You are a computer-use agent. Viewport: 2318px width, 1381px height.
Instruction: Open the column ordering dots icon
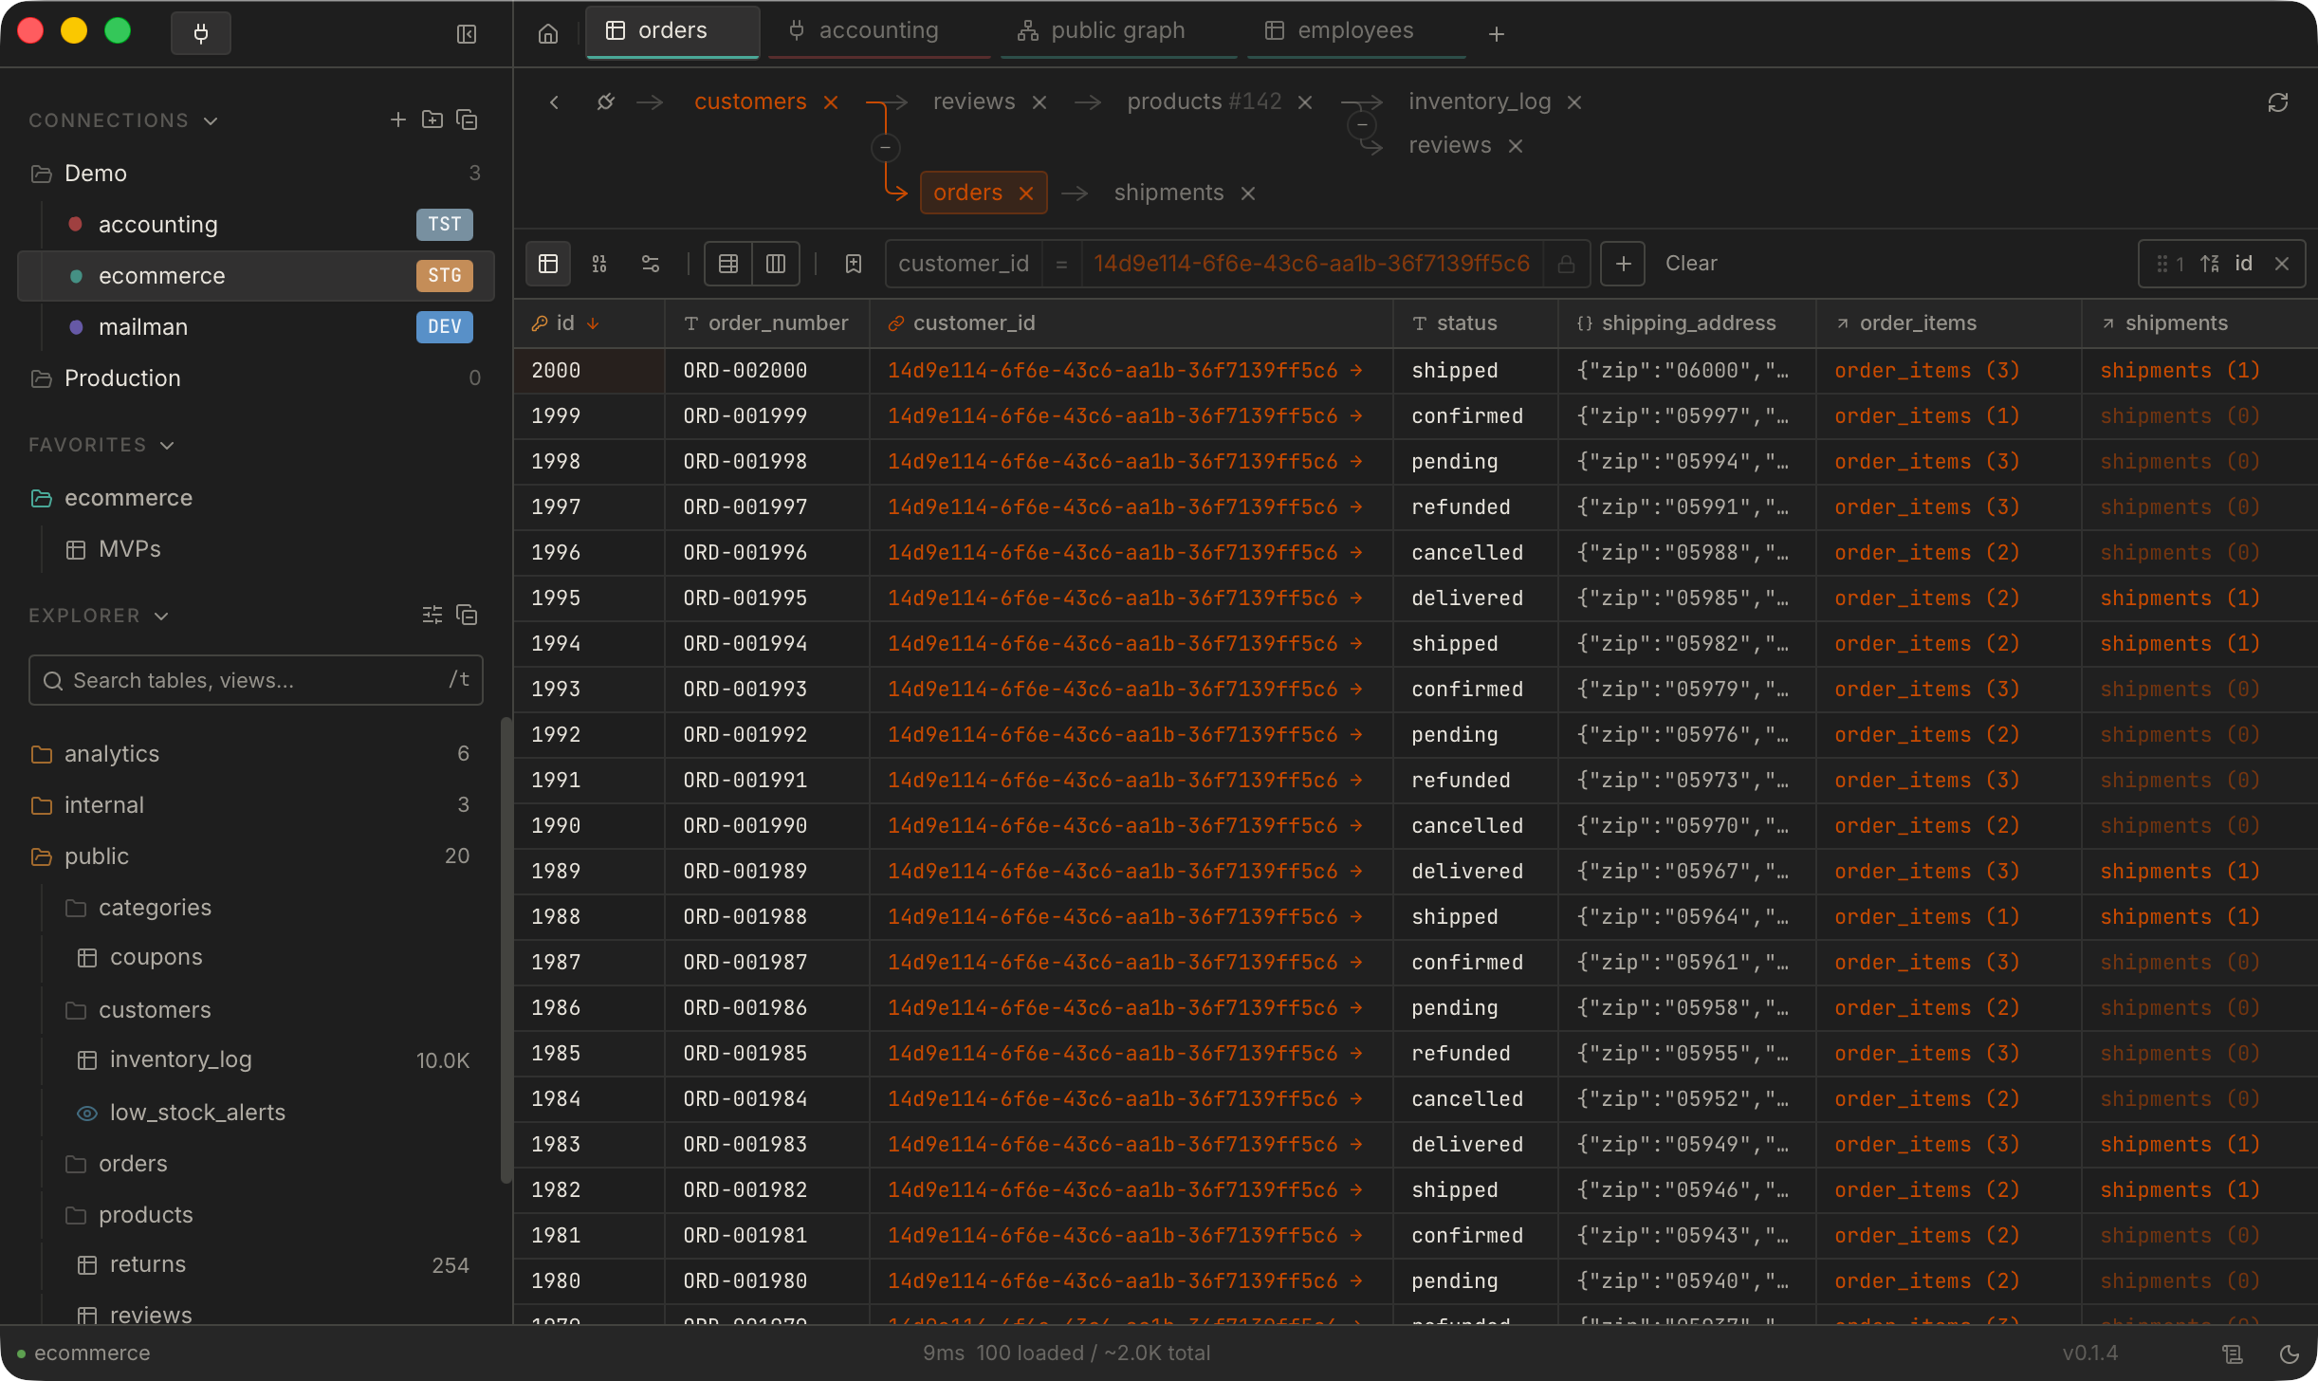[x=599, y=264]
